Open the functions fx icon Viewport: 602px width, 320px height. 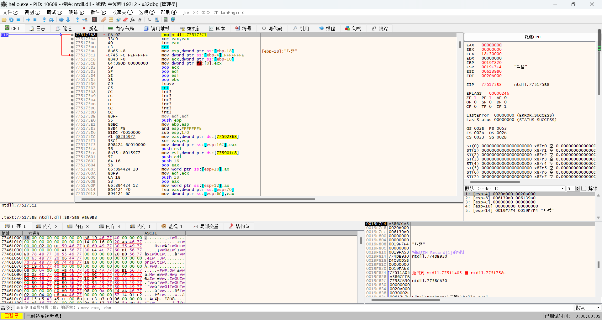point(132,20)
